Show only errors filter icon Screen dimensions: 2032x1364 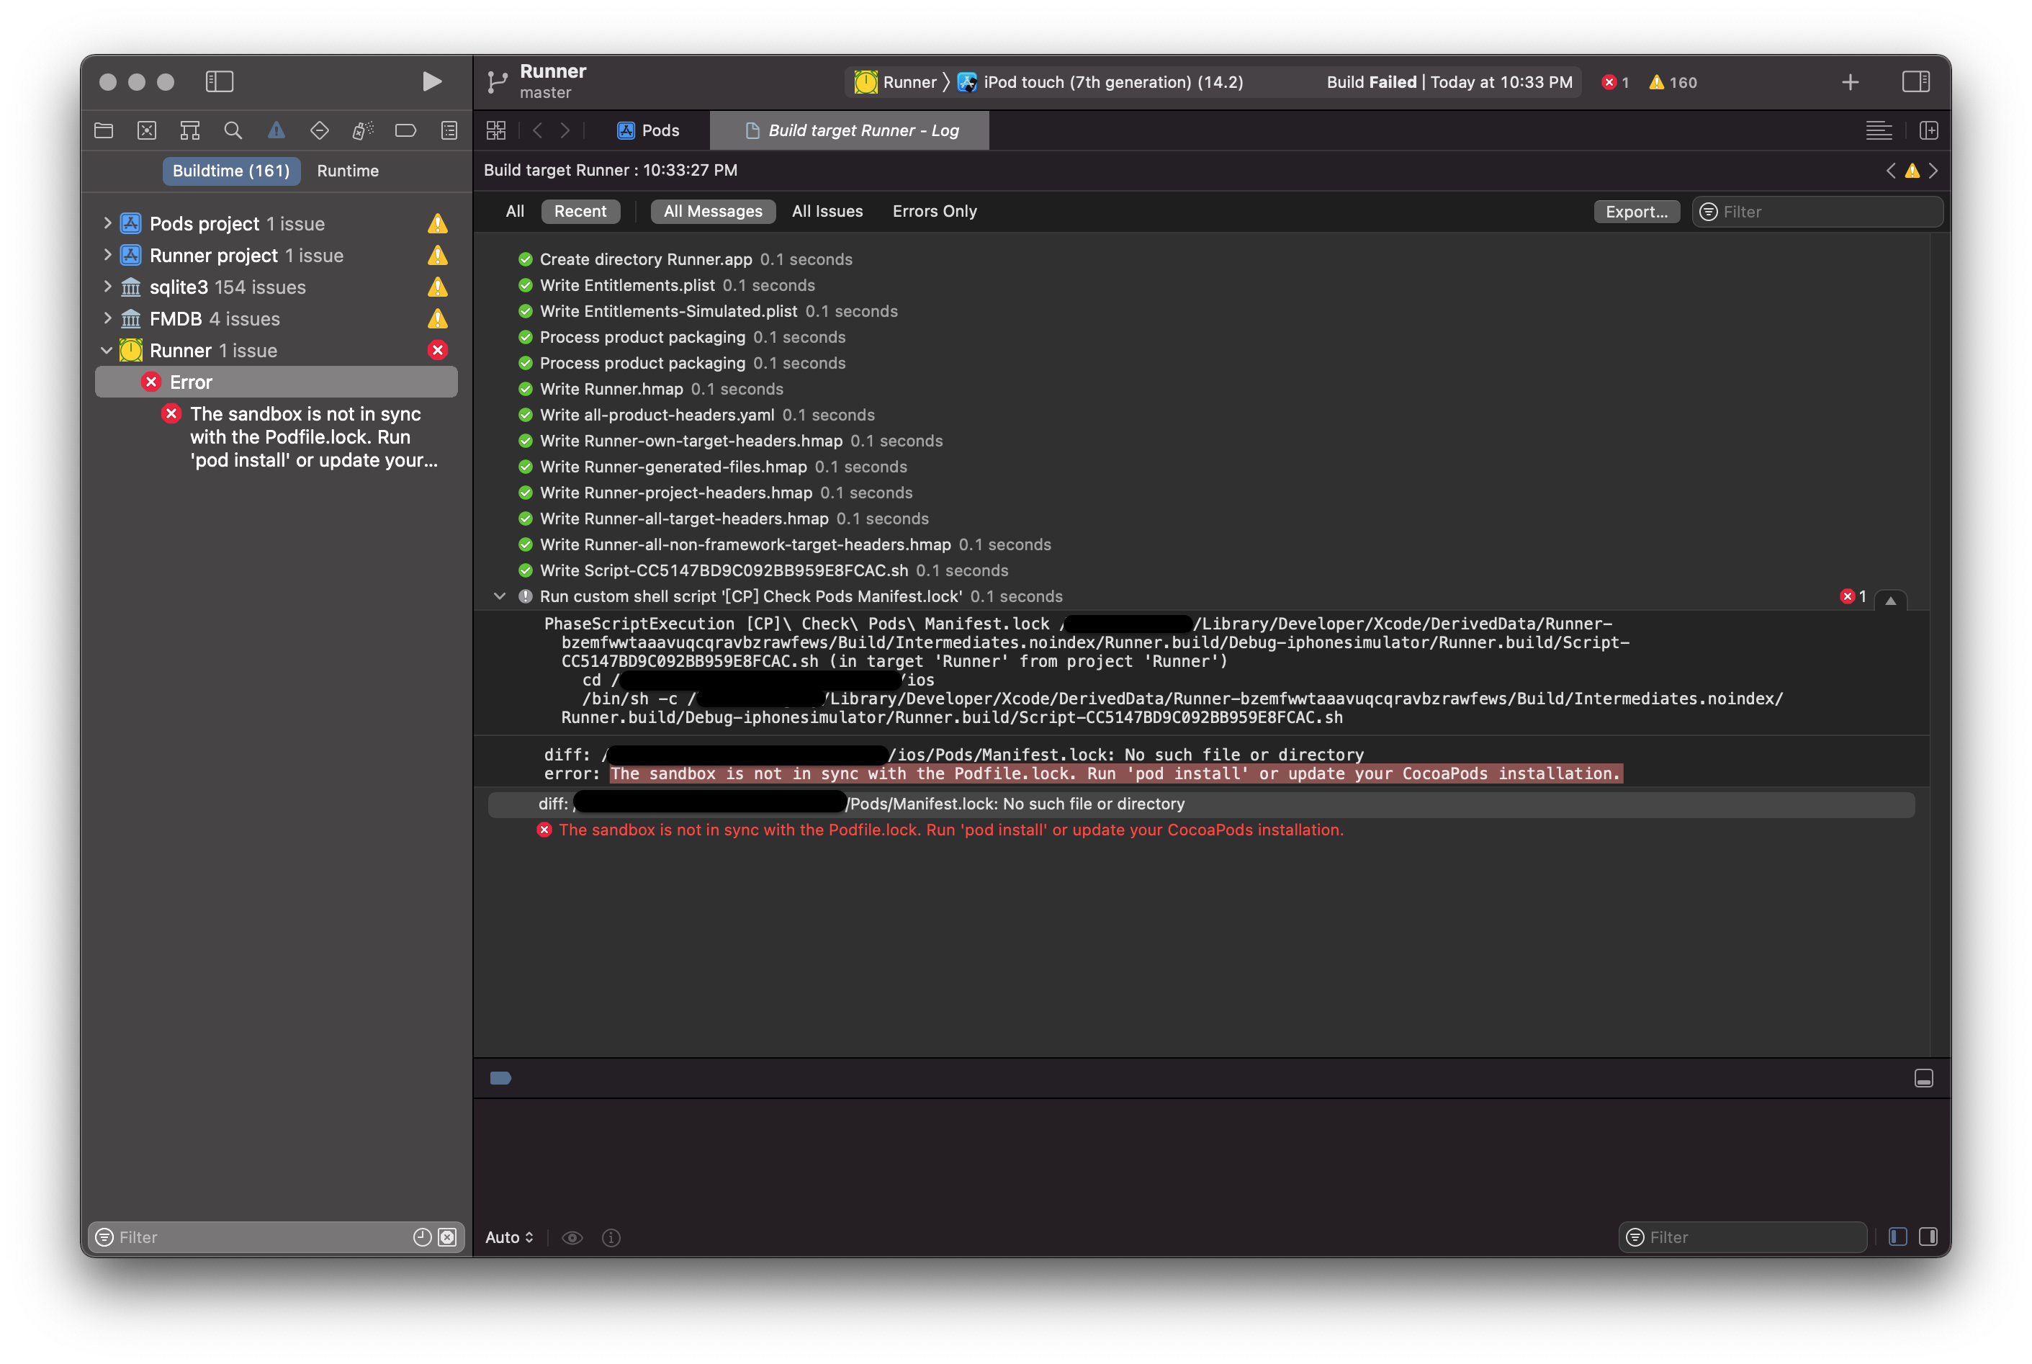[x=447, y=1237]
